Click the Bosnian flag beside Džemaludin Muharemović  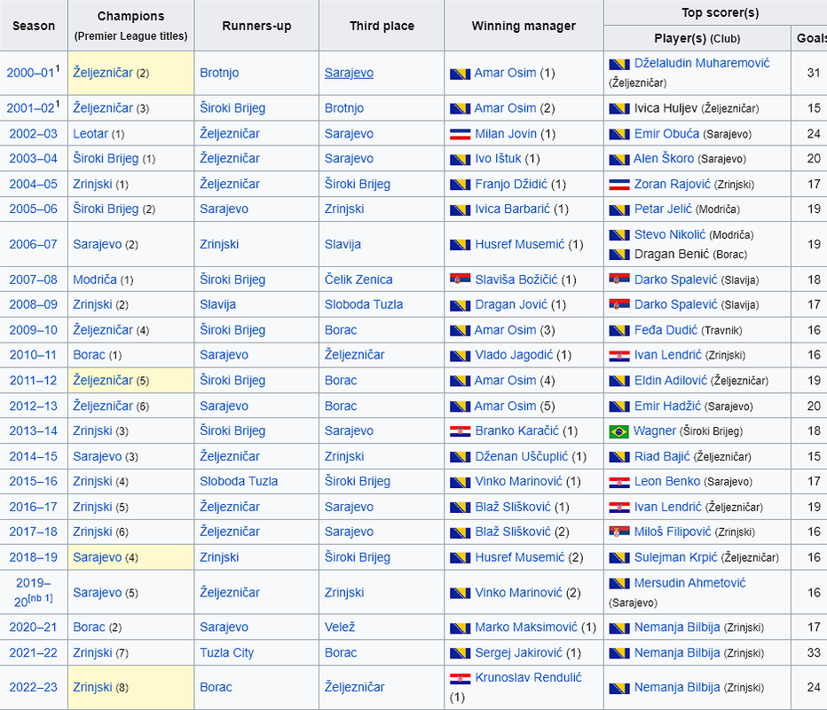(x=619, y=65)
